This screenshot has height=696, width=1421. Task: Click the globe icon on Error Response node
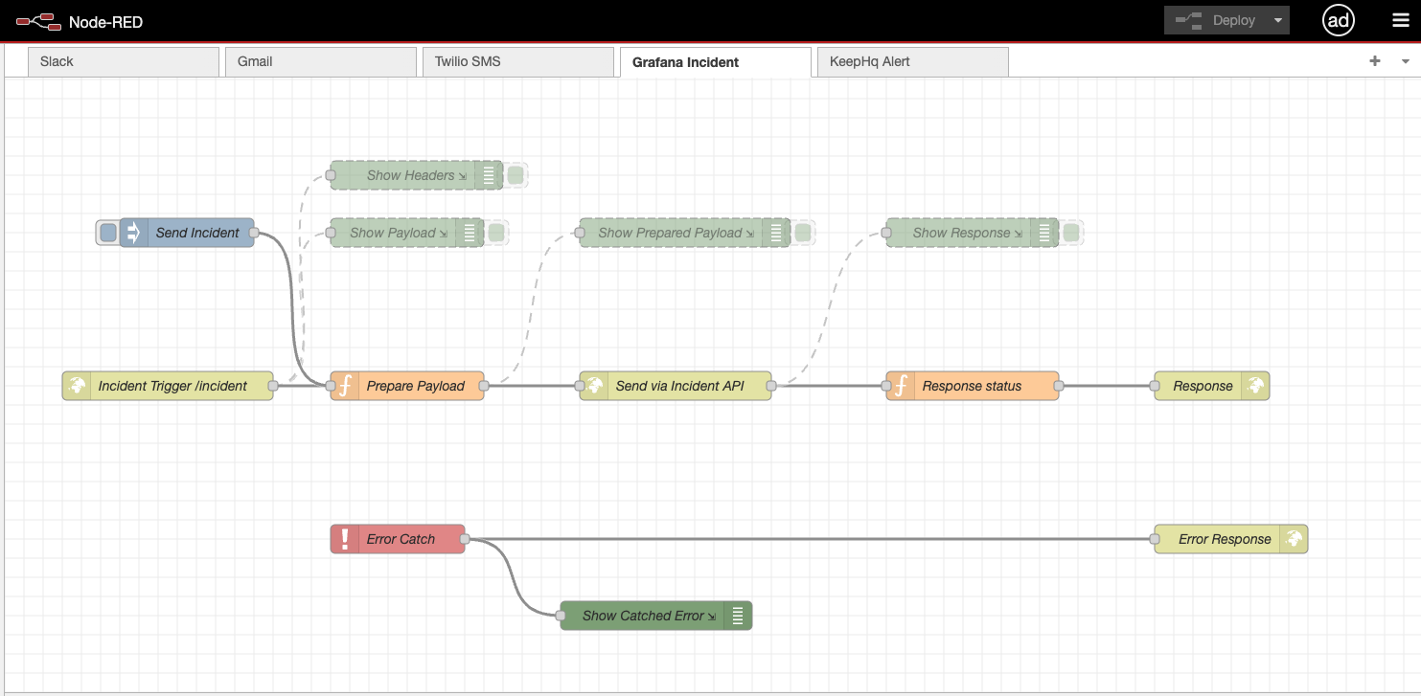[x=1294, y=539]
